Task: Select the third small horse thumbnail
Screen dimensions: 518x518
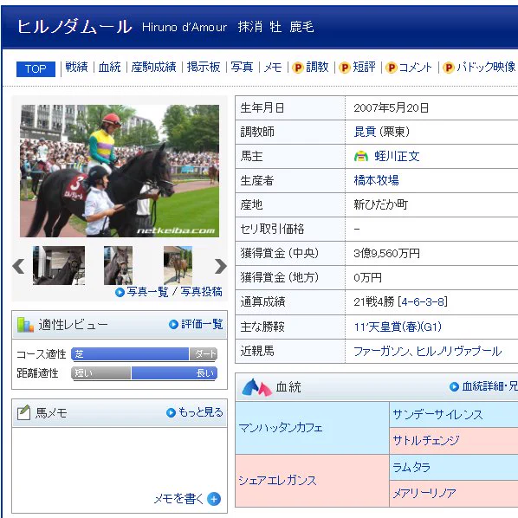Action: pos(178,265)
